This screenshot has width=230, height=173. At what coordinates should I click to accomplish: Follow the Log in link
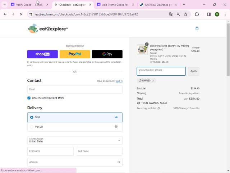click(119, 81)
